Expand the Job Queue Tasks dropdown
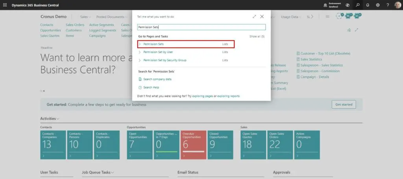The width and height of the screenshot is (403, 179). (x=112, y=172)
